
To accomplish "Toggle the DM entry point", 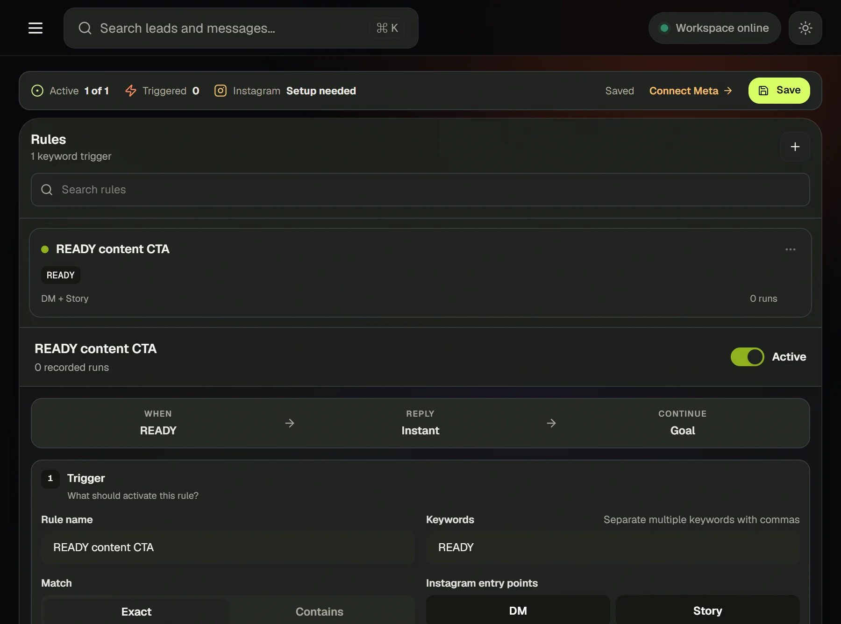I will pos(518,610).
